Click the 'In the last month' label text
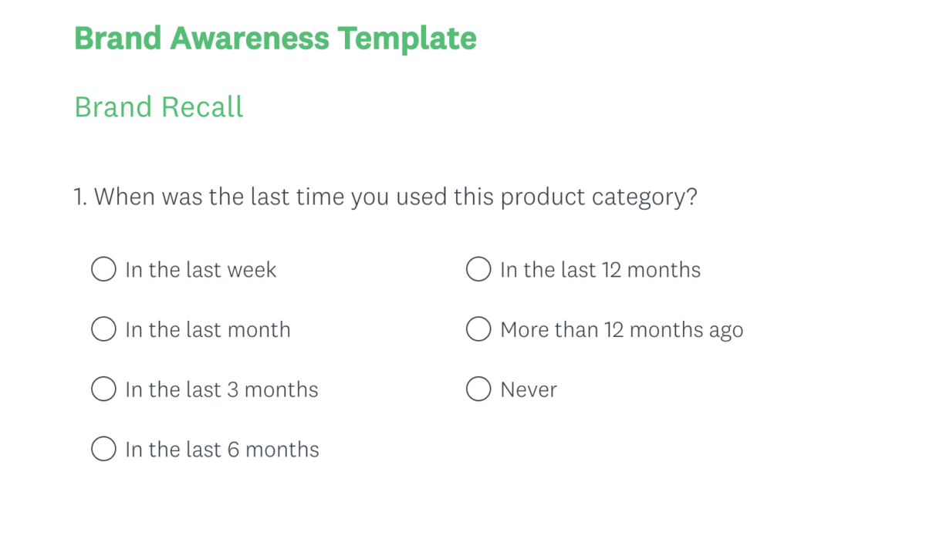Viewport: 926px width, 556px height. tap(208, 329)
